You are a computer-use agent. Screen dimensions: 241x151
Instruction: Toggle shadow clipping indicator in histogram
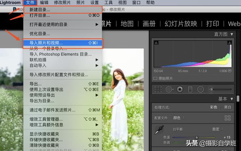click(156, 43)
